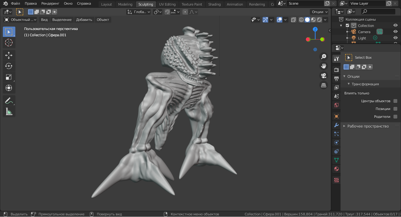This screenshot has height=217, width=401.
Task: Uncheck the Collection exclude checkbox in outliner
Action: click(x=347, y=26)
